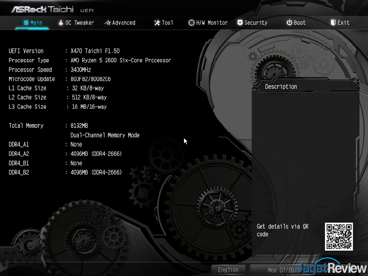Click the Boot power icon
The image size is (368, 276).
tap(289, 23)
